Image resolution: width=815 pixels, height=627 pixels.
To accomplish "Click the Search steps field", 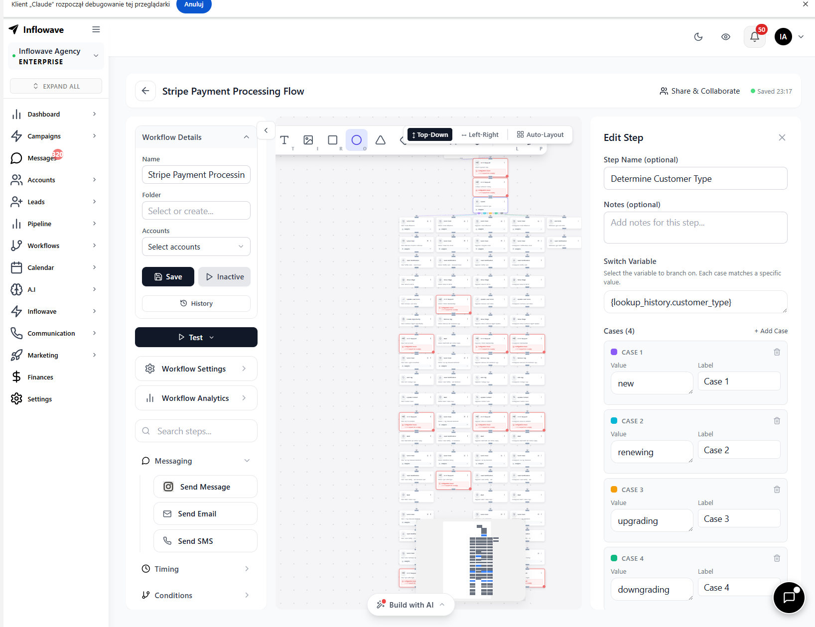I will 196,431.
